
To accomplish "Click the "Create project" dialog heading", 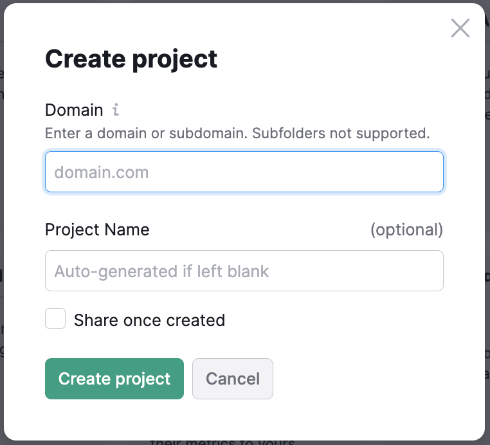I will tap(131, 59).
